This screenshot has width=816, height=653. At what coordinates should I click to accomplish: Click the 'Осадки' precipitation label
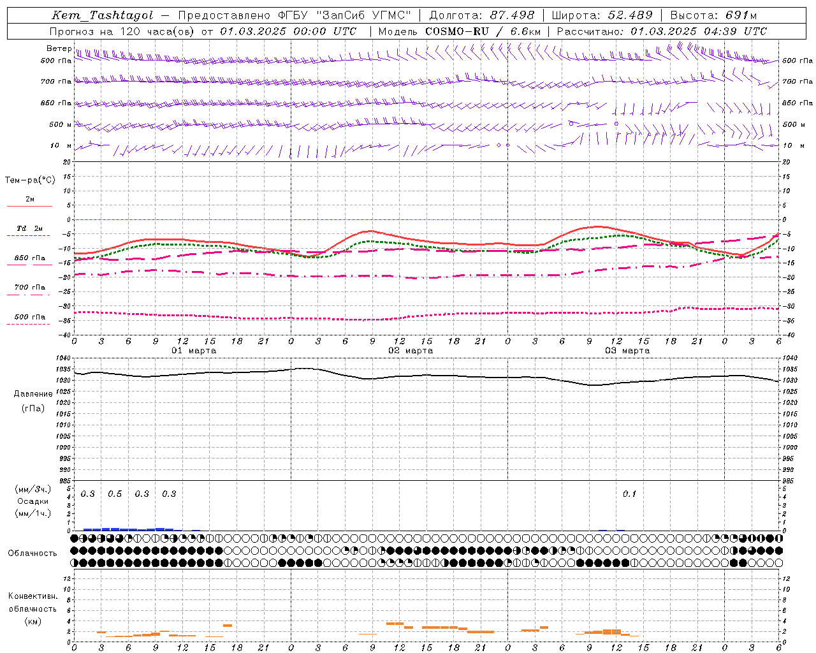click(x=33, y=501)
